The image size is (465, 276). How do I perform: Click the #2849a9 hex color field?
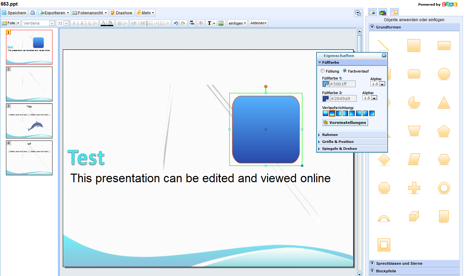[343, 98]
